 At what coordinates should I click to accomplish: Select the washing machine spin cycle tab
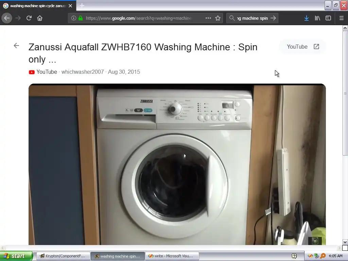(38, 6)
